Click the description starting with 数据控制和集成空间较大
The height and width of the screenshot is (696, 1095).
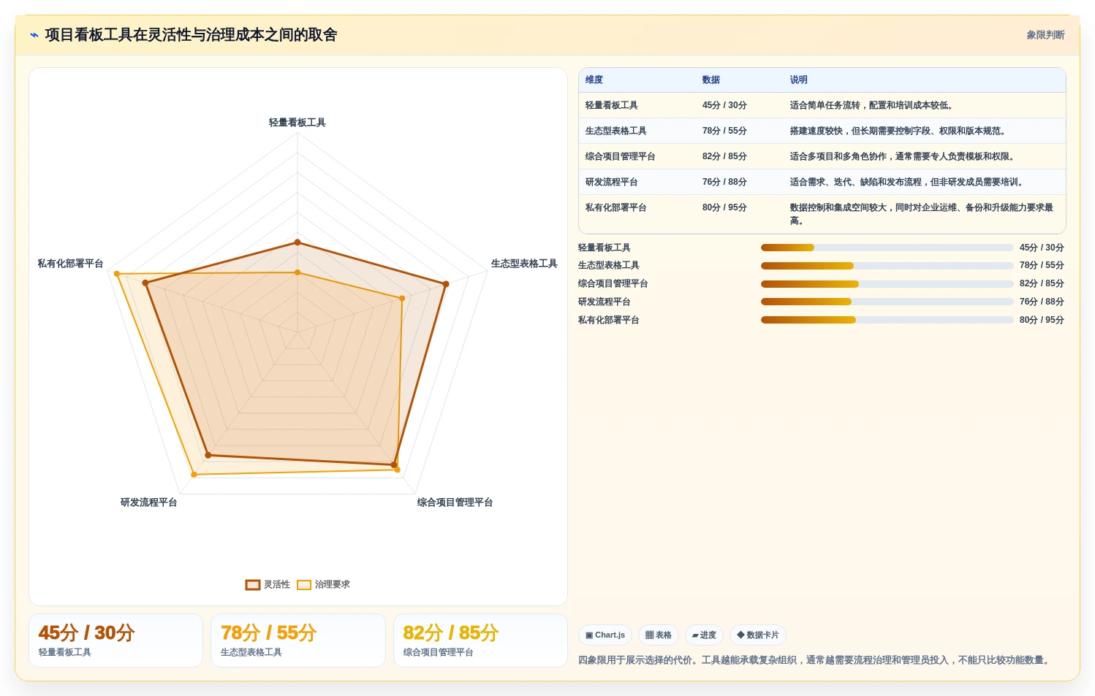coord(922,214)
